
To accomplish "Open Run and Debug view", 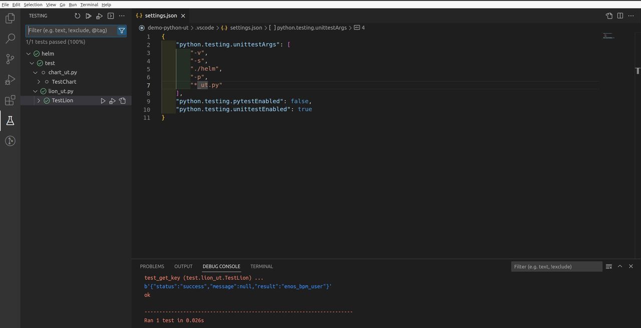I will click(x=10, y=80).
